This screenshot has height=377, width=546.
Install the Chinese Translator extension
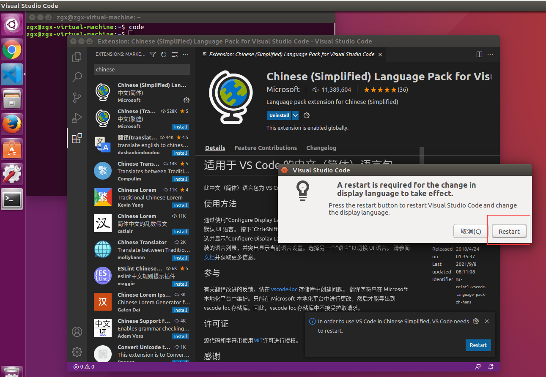(181, 258)
